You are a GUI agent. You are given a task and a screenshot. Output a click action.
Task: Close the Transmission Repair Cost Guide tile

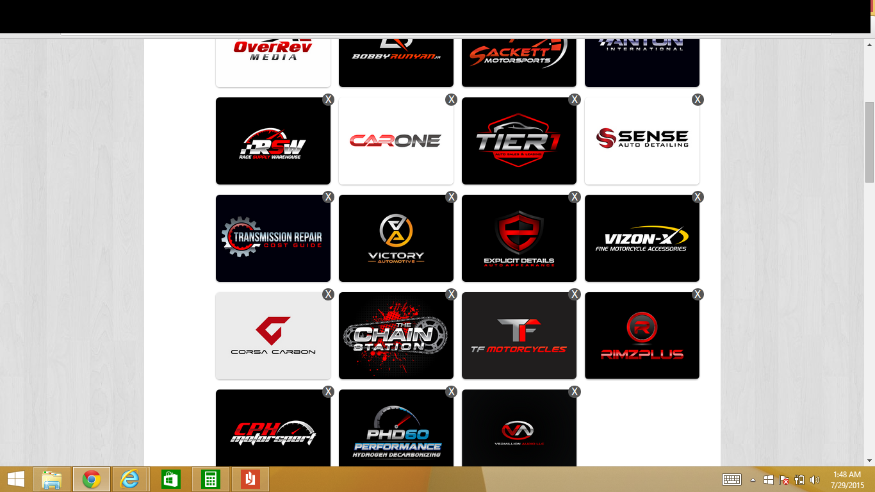pyautogui.click(x=328, y=197)
